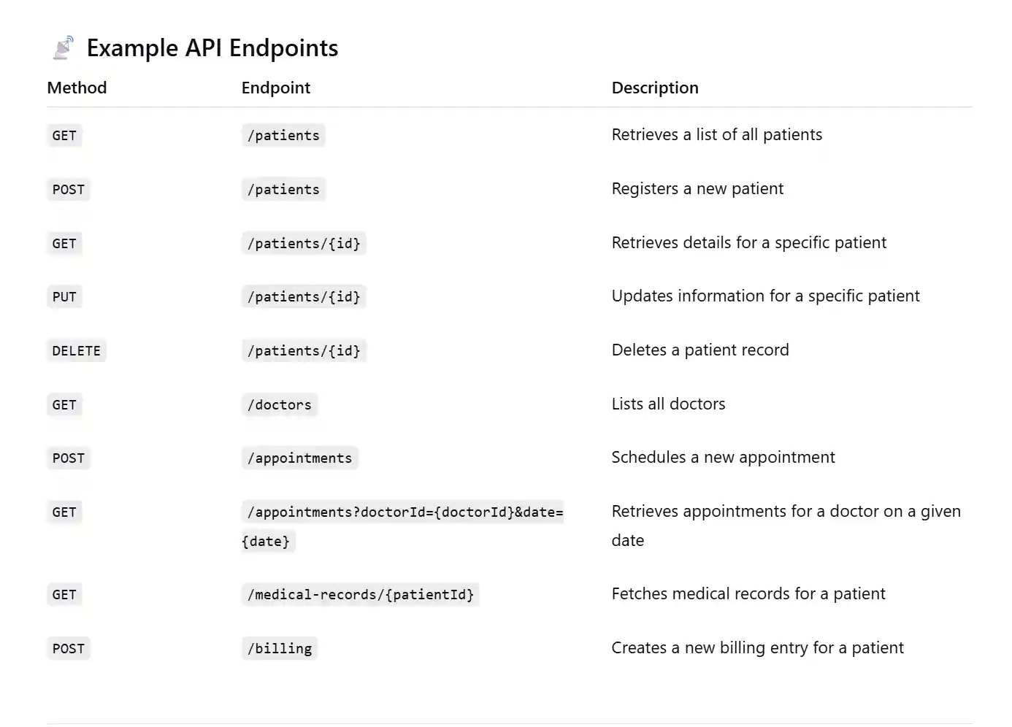Click the satellite antenna icon beside heading

[64, 48]
